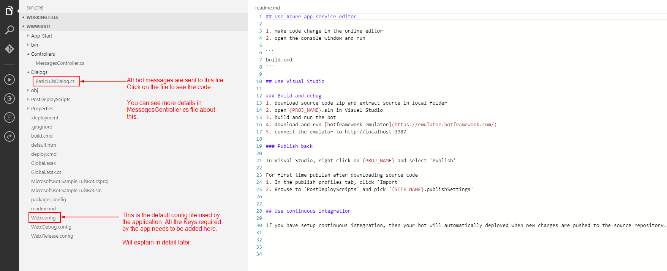Click the circular arrow icon at sidebar bottom
The height and width of the screenshot is (271, 667).
pyautogui.click(x=9, y=136)
